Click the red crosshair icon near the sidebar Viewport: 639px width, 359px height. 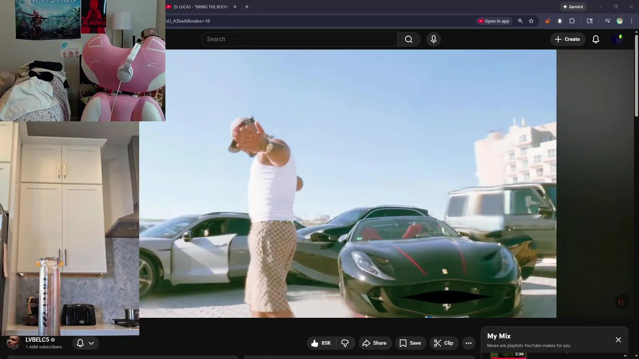(622, 301)
